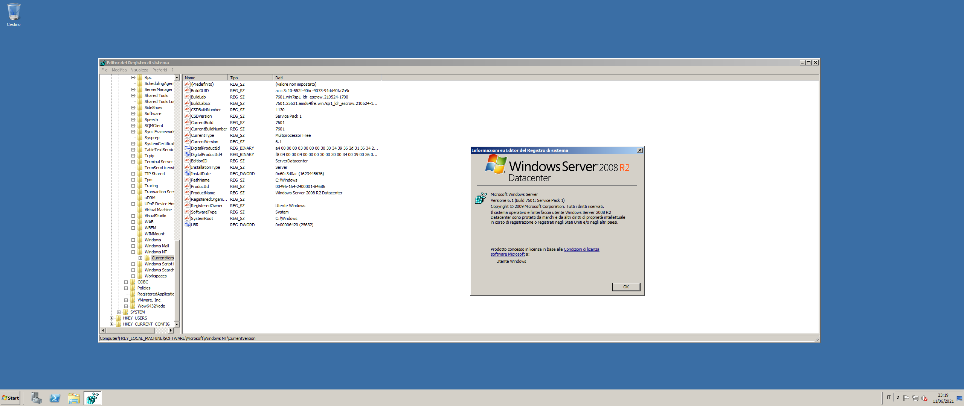This screenshot has height=406, width=964.
Task: Click the tree's scroll-up arrow
Action: pos(177,77)
